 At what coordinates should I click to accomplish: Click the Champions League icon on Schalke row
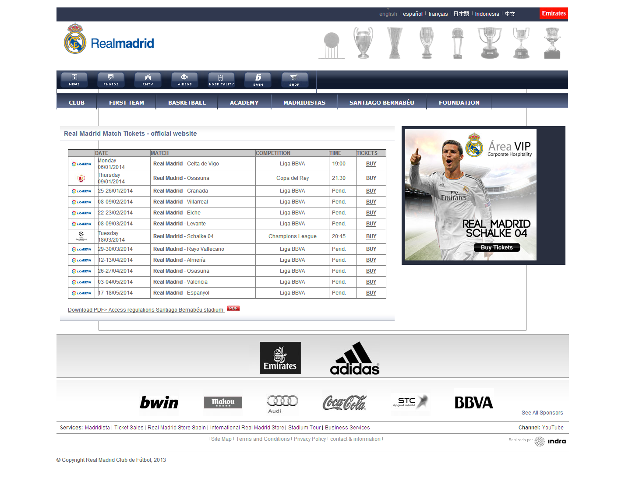[x=81, y=236]
